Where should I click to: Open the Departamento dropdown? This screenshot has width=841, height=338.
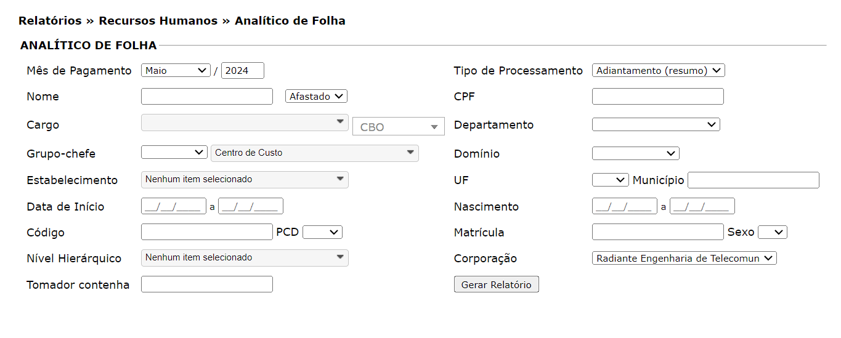click(656, 125)
